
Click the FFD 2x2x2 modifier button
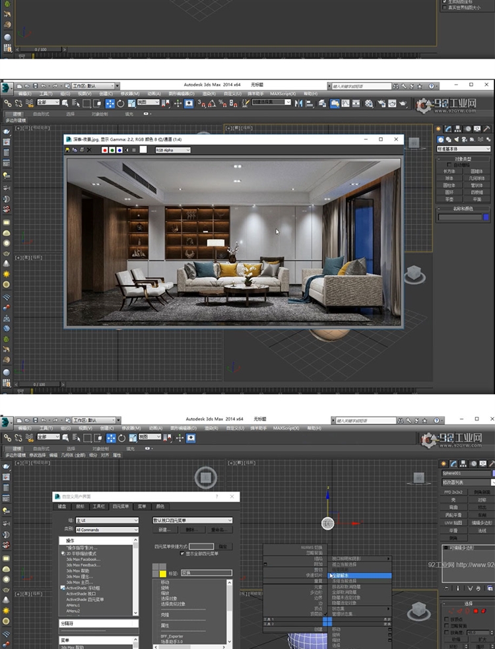coord(453,492)
